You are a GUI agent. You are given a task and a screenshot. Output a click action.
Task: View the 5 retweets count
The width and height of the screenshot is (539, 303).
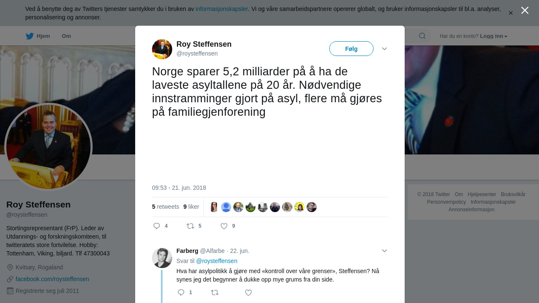point(165,207)
